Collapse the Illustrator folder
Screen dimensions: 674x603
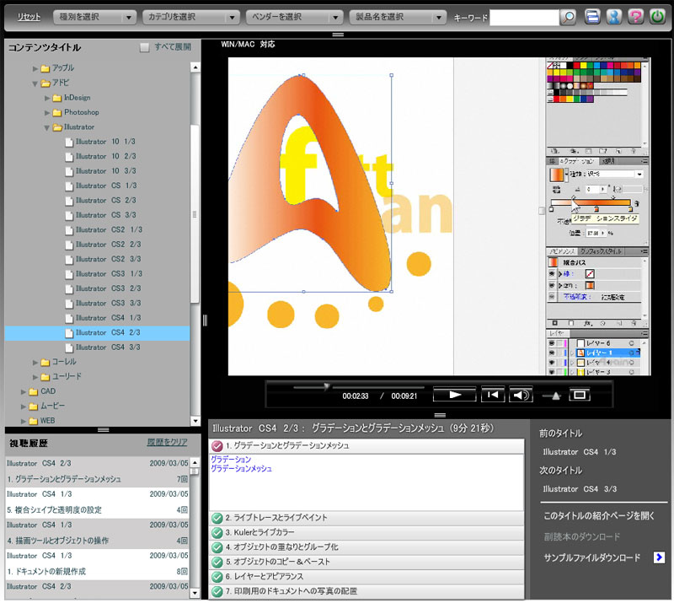click(47, 127)
